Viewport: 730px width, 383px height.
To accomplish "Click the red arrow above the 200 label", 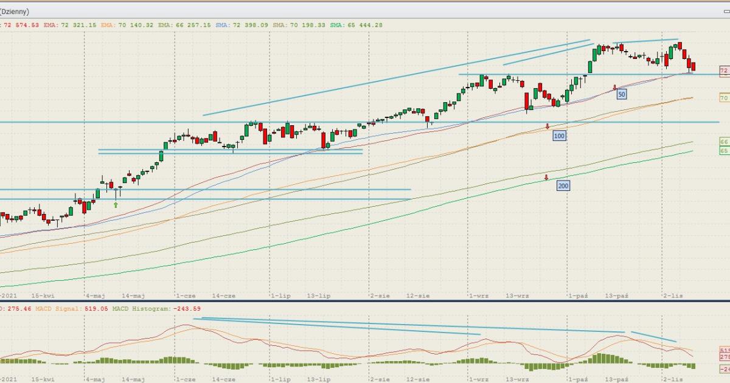I will click(x=546, y=178).
